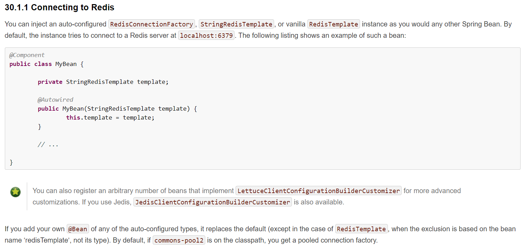
Task: Click the '30.1.1 Connecting to Redis' heading
Action: [59, 7]
